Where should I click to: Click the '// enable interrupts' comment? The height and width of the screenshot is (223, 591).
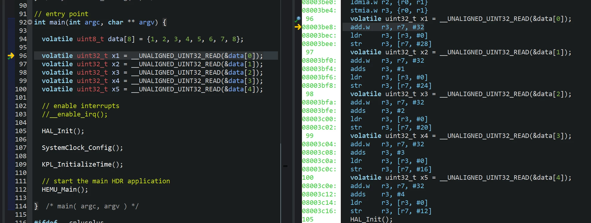pyautogui.click(x=80, y=106)
